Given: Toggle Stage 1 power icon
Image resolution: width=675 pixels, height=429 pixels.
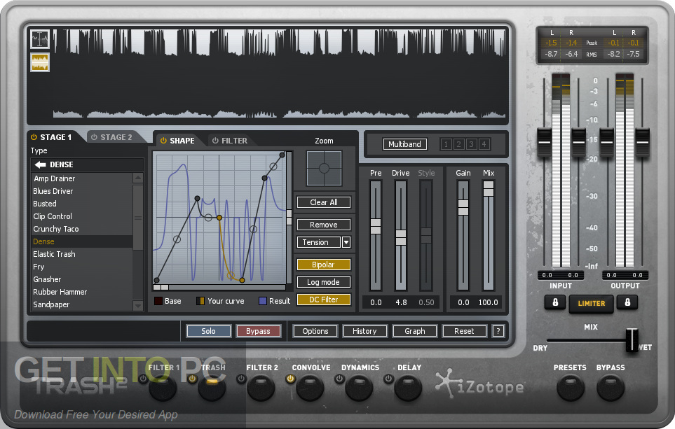Looking at the screenshot, I should 34,137.
